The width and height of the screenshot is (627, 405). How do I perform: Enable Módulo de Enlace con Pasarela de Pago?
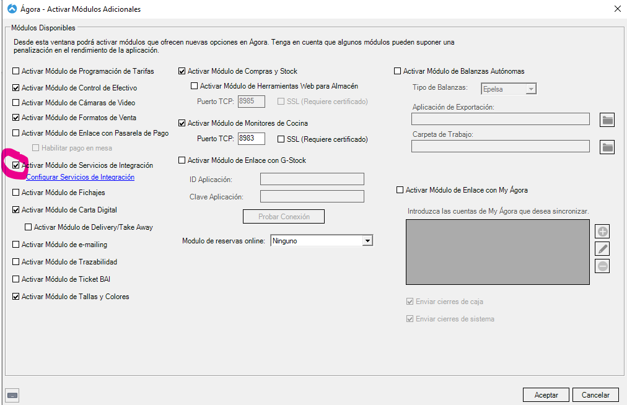(16, 133)
